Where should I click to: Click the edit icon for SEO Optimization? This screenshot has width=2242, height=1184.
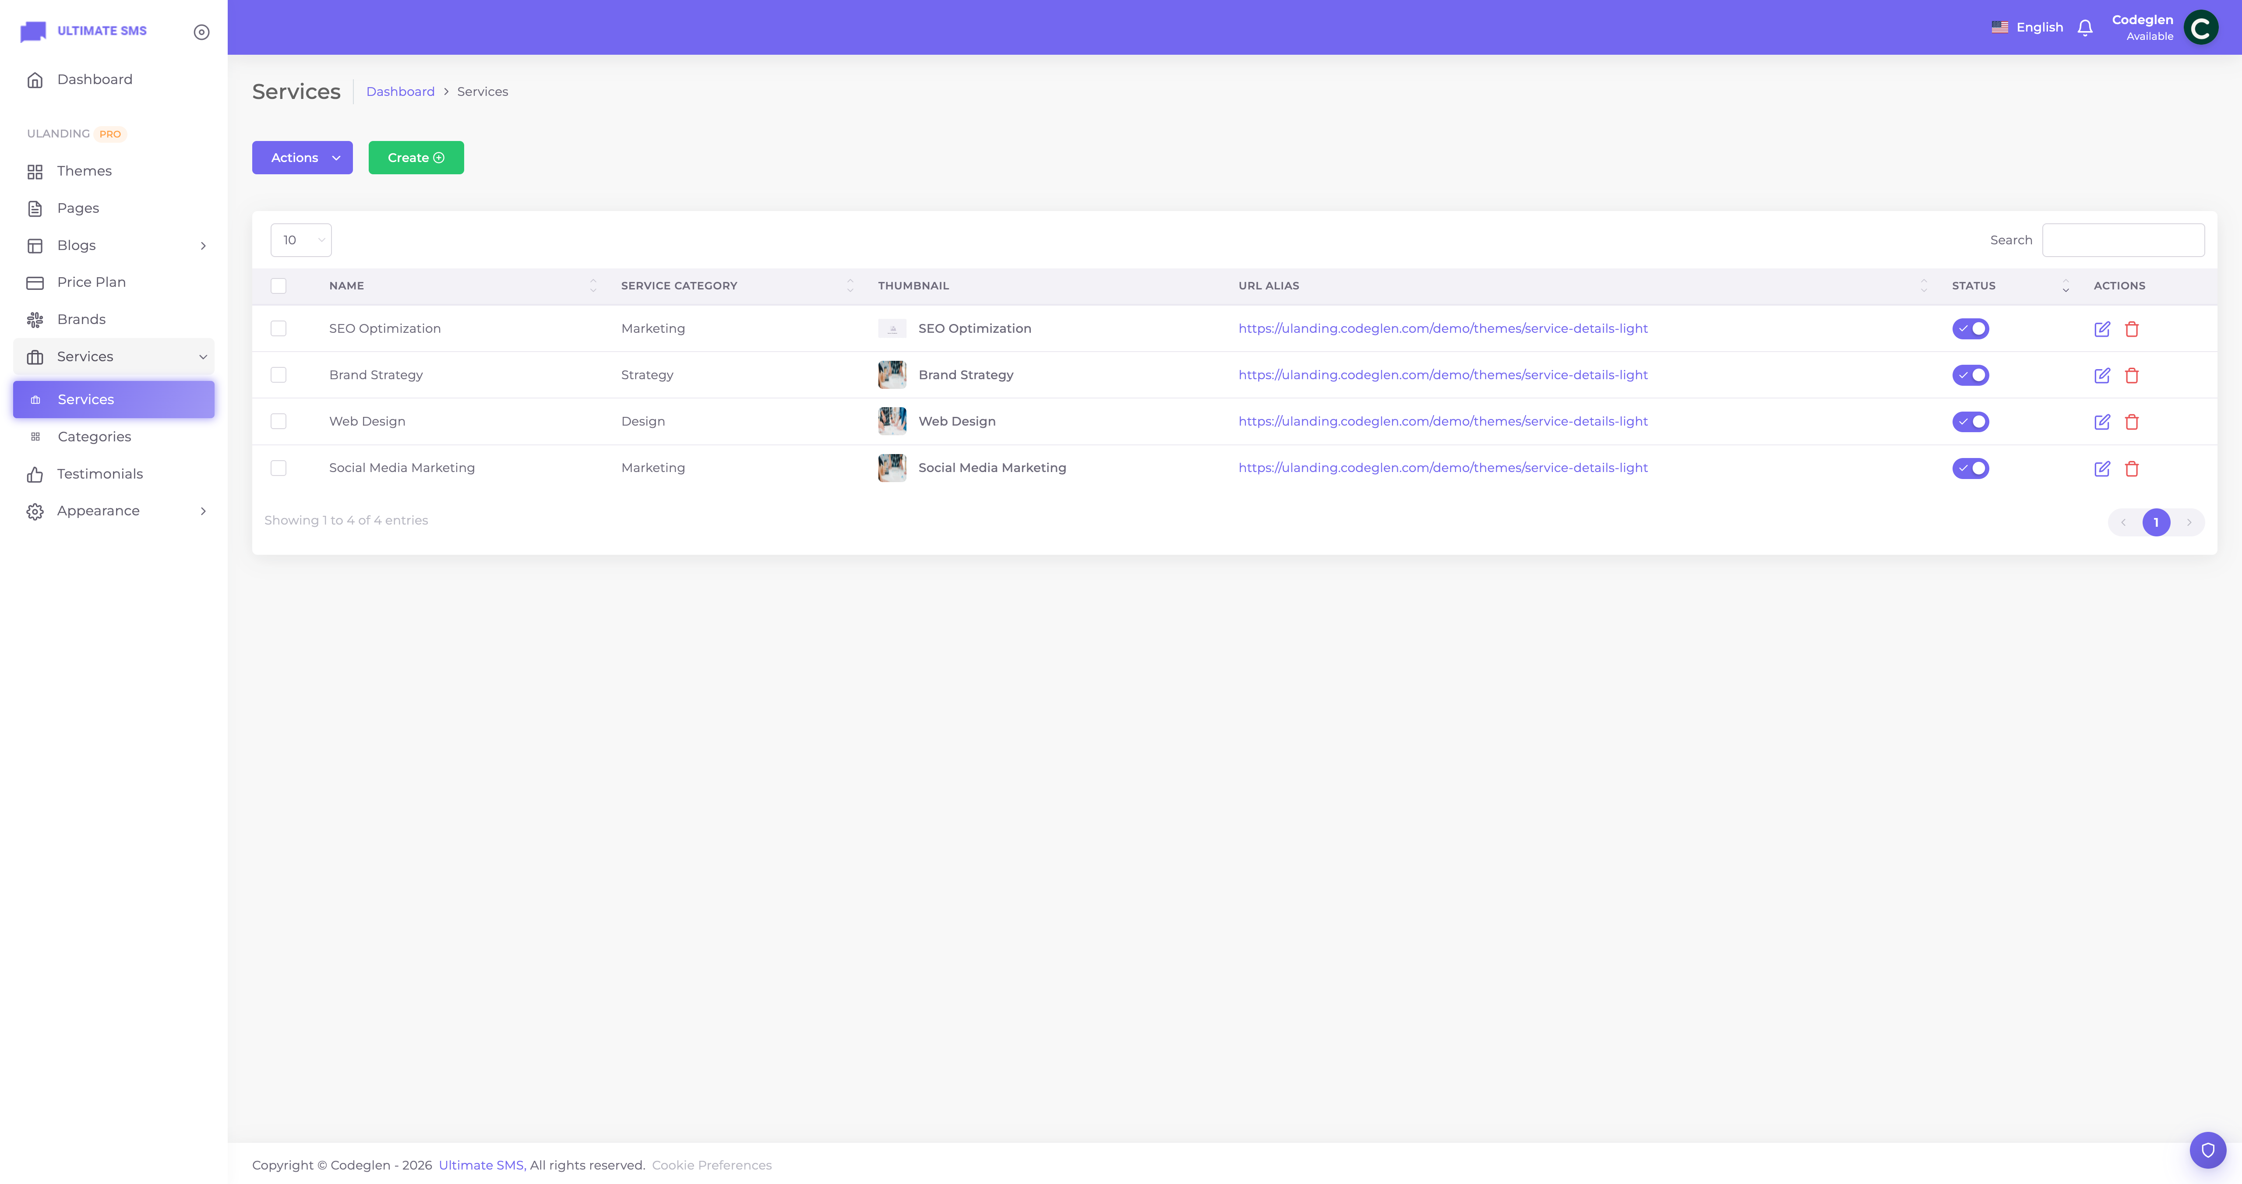(2102, 329)
